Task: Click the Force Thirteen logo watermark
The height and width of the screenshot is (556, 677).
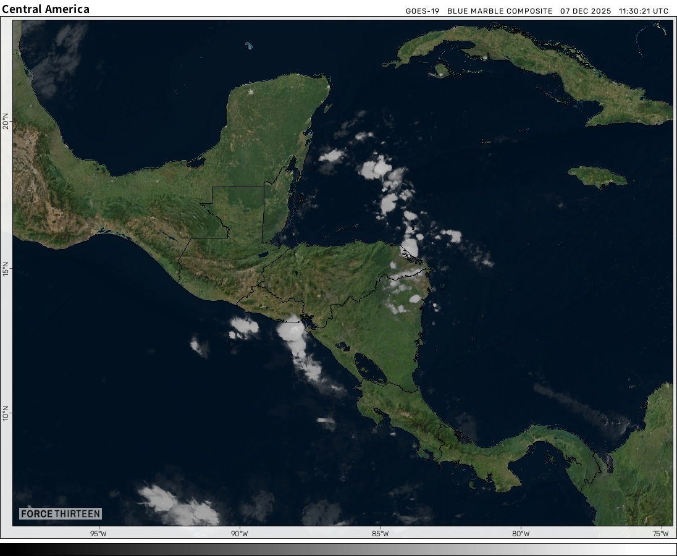Action: (60, 513)
